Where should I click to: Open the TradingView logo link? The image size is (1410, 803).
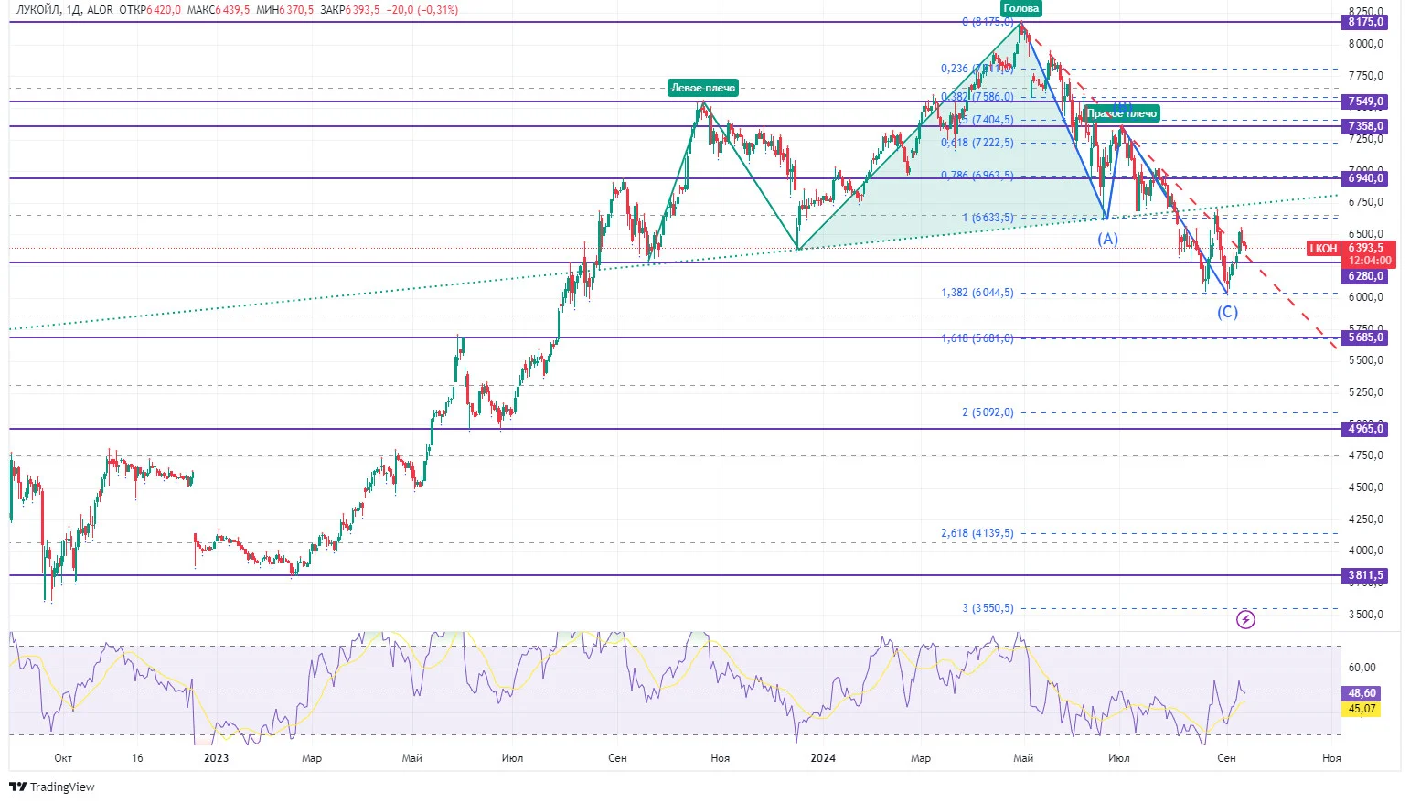coord(52,787)
